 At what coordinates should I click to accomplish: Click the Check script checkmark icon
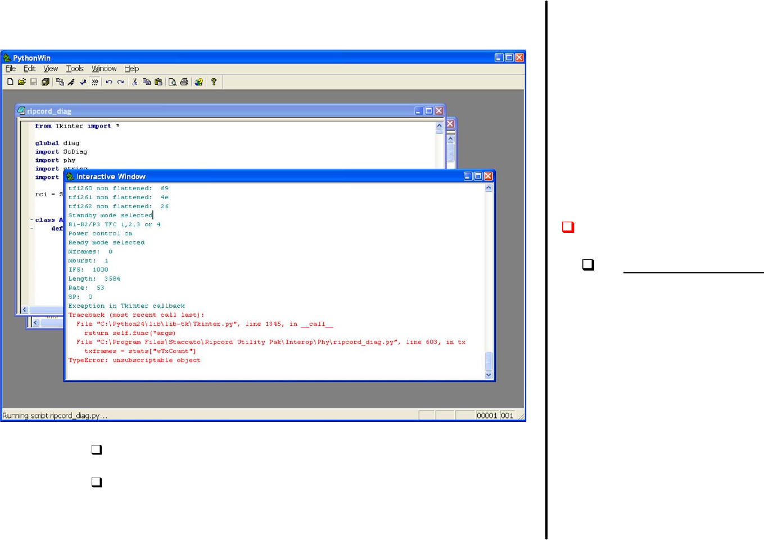[83, 82]
